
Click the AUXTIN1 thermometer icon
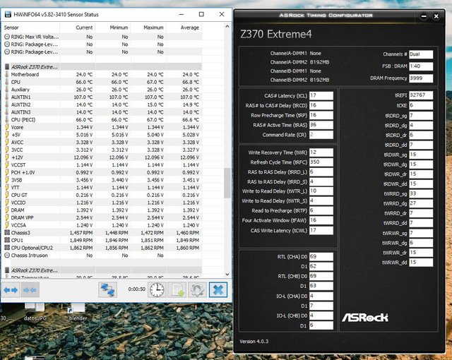pyautogui.click(x=7, y=97)
